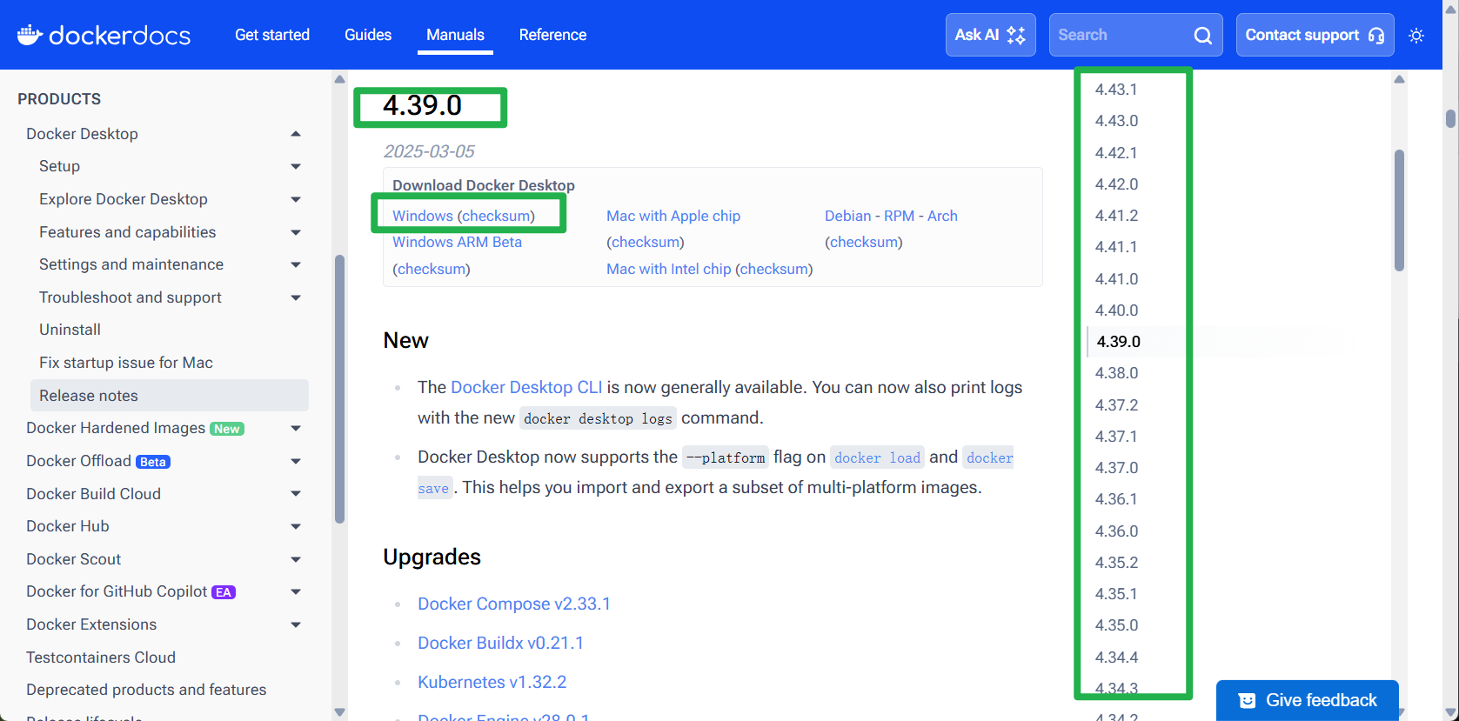Open the Debian download link

[x=848, y=216]
